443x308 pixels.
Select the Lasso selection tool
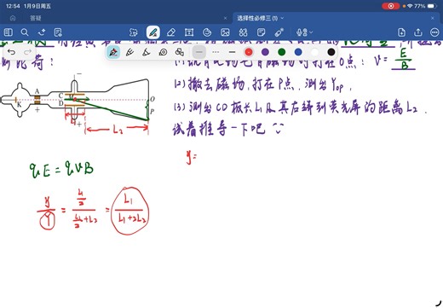tap(133, 32)
